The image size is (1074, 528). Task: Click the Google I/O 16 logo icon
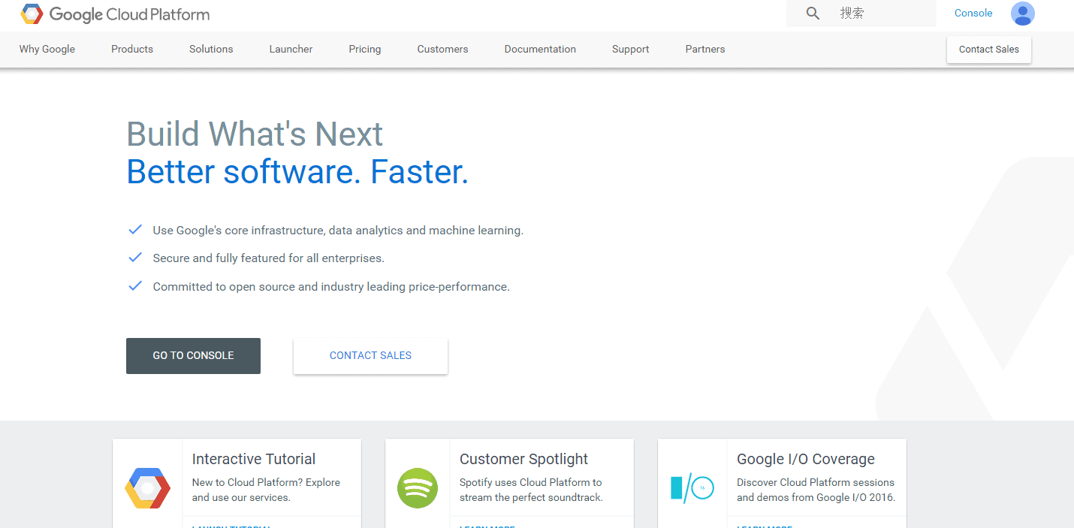point(692,488)
